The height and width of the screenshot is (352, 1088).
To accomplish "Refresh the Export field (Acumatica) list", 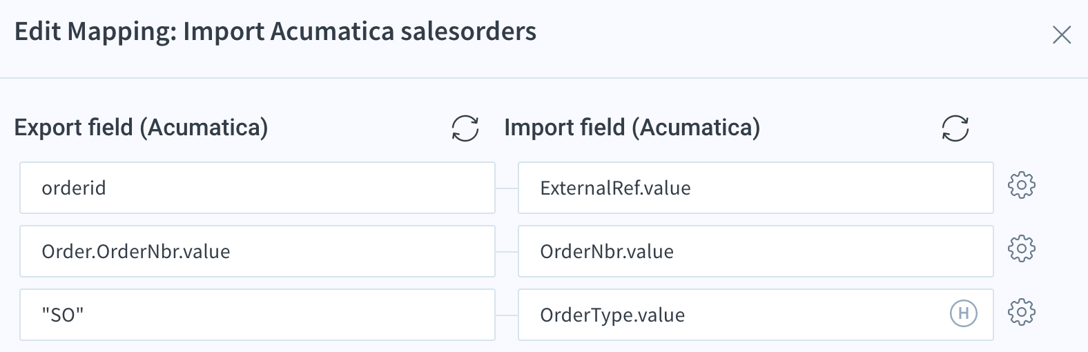I will pos(465,128).
